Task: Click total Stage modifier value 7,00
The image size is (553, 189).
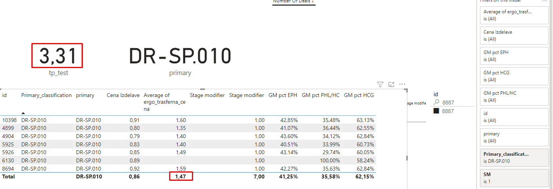Action: pyautogui.click(x=259, y=176)
